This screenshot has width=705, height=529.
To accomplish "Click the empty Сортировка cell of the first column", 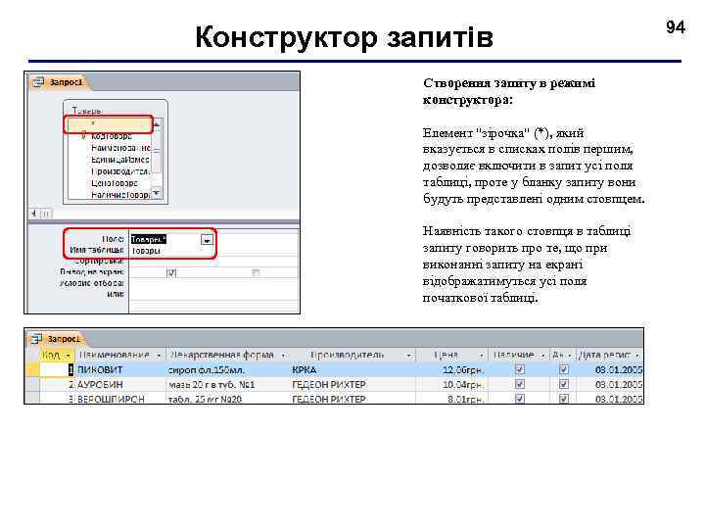I will click(x=171, y=262).
